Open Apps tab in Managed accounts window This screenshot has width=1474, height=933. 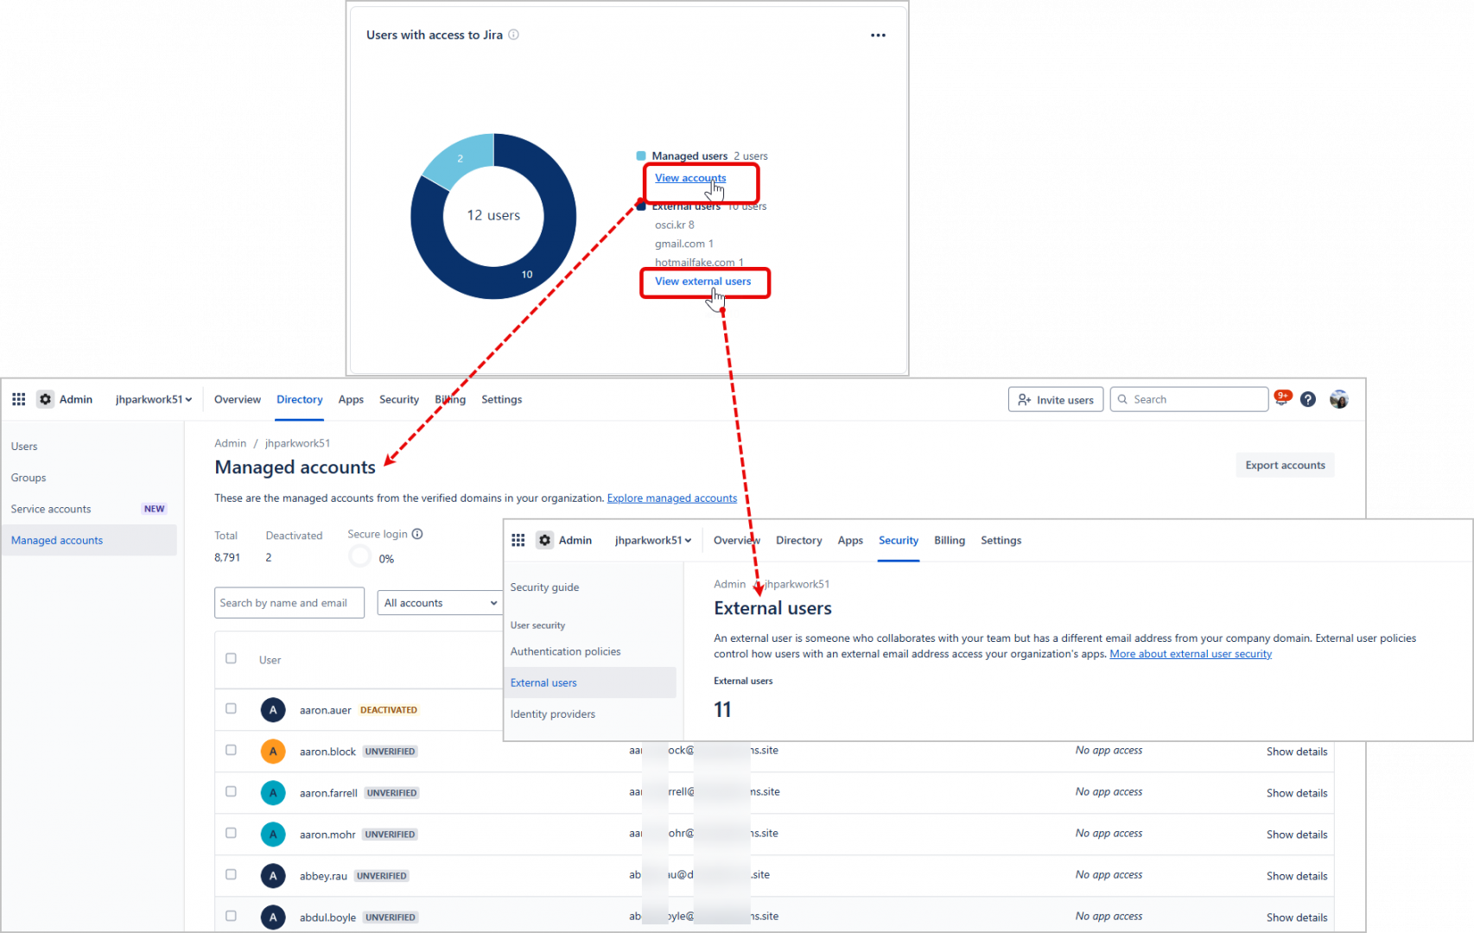pyautogui.click(x=351, y=399)
